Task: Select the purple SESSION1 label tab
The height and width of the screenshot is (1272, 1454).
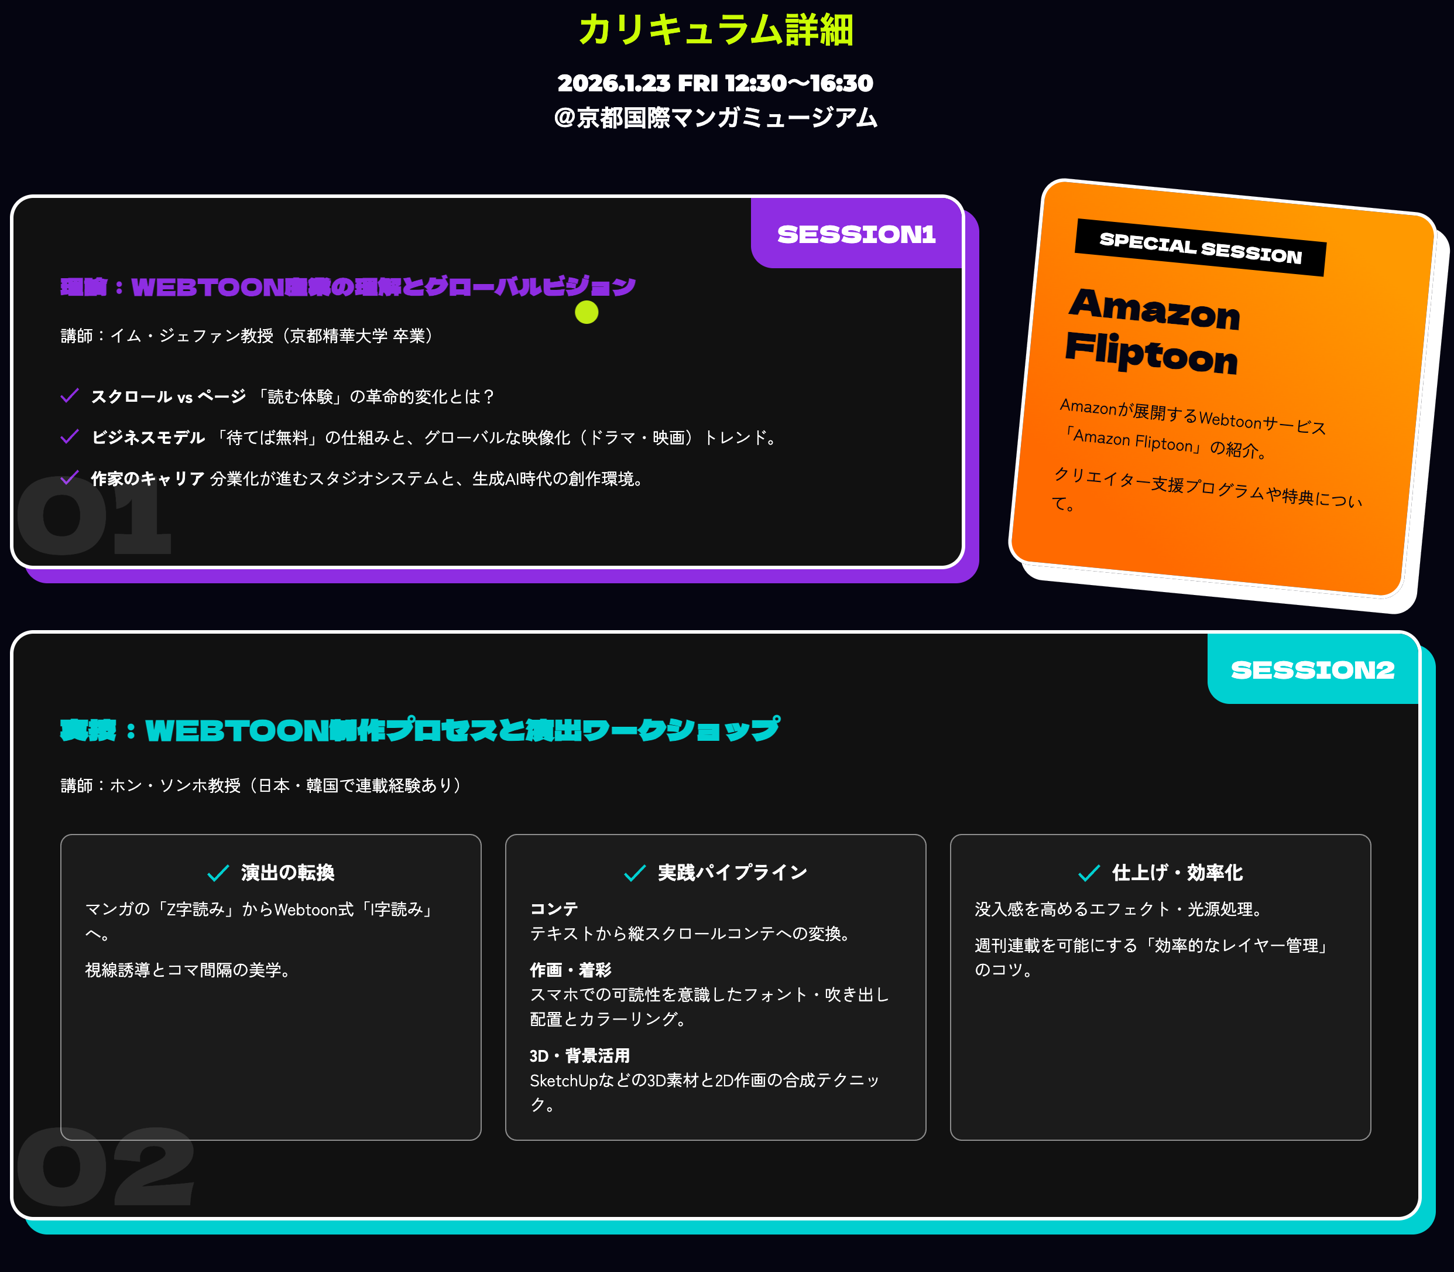Action: point(856,234)
